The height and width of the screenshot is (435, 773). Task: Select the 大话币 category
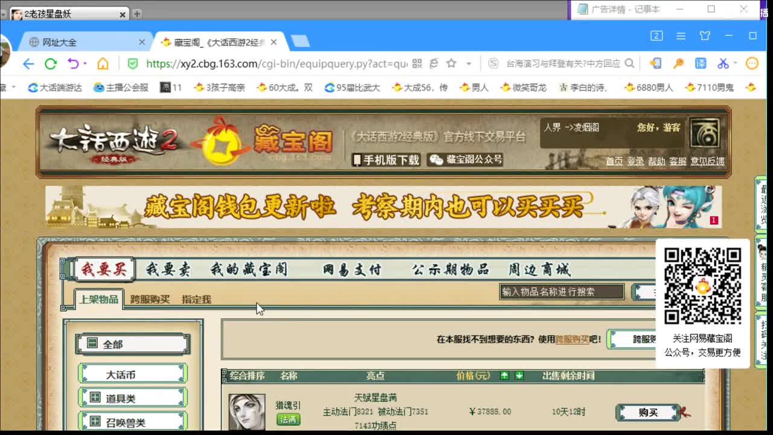point(133,375)
